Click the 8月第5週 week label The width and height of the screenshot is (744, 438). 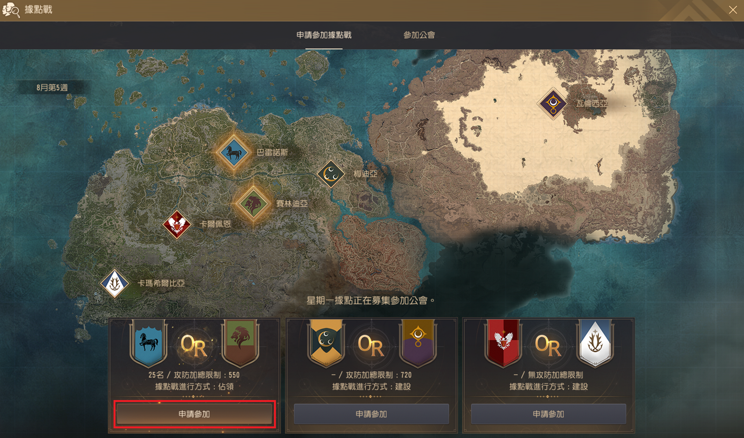click(x=52, y=88)
